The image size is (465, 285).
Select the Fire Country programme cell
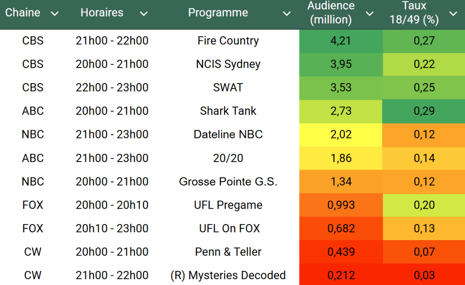pos(228,41)
